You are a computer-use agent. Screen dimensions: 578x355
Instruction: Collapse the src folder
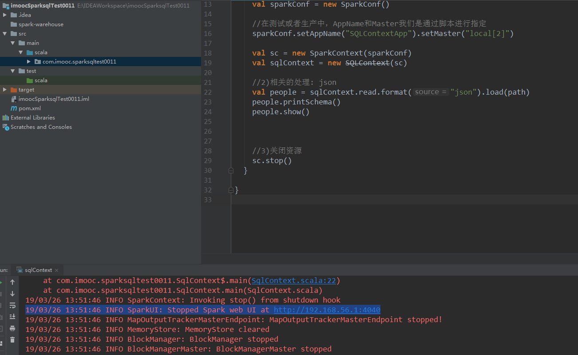[5, 34]
